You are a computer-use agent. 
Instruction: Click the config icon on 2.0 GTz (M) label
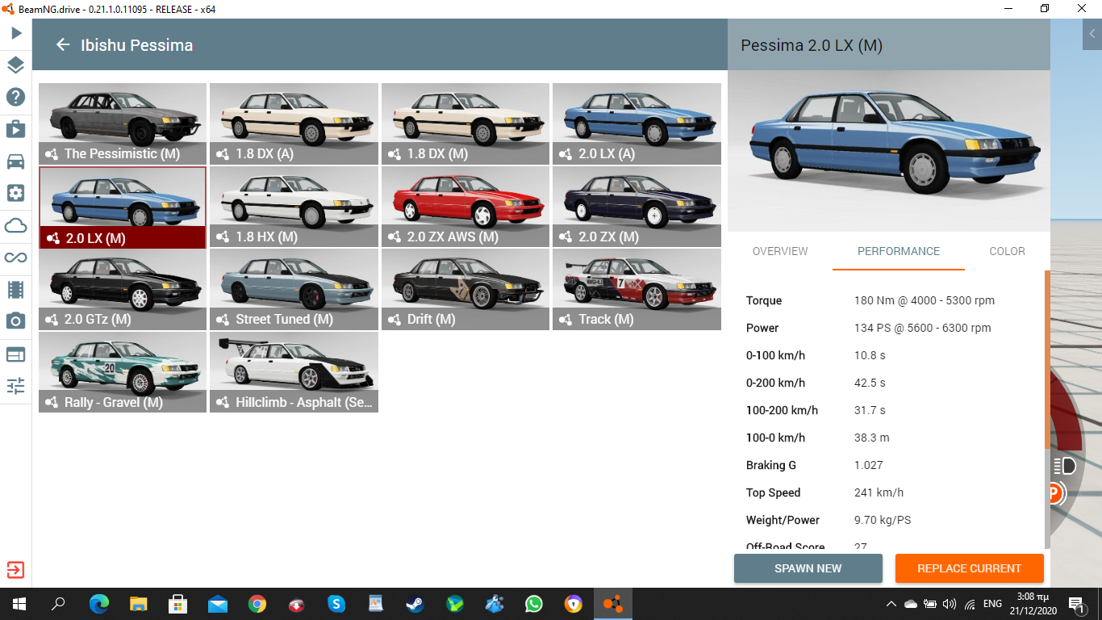pos(52,320)
